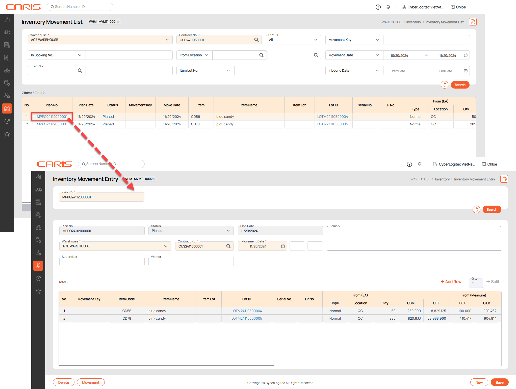Click the Remark text area
The image size is (516, 389).
(x=414, y=239)
